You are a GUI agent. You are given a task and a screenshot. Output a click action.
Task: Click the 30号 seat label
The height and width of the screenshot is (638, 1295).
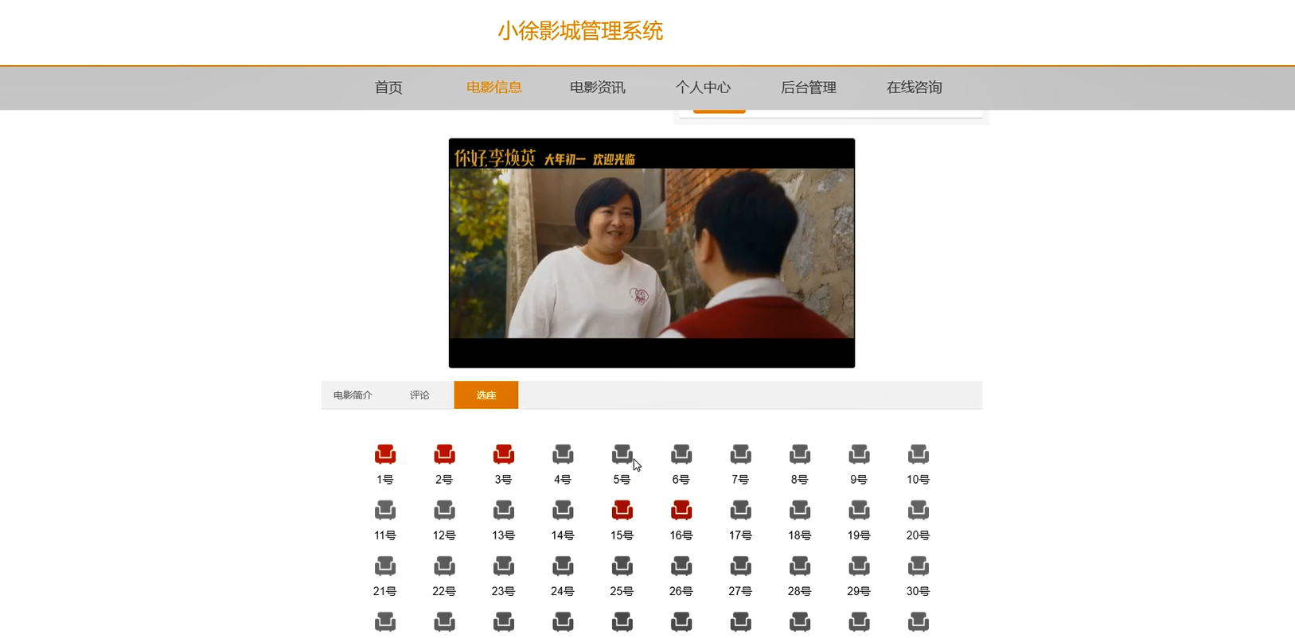coord(919,591)
